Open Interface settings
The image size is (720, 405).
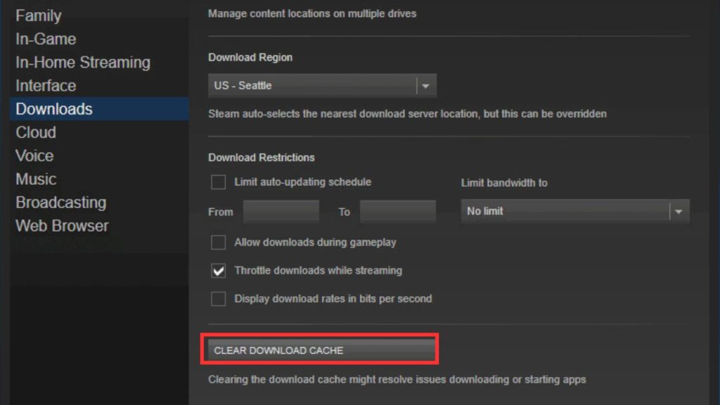tap(45, 85)
